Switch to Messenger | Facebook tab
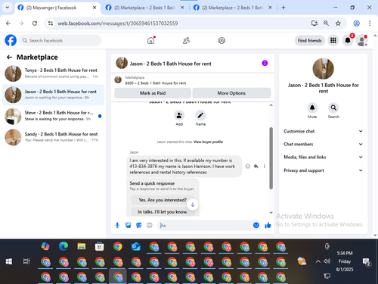The width and height of the screenshot is (378, 284). pos(57,8)
